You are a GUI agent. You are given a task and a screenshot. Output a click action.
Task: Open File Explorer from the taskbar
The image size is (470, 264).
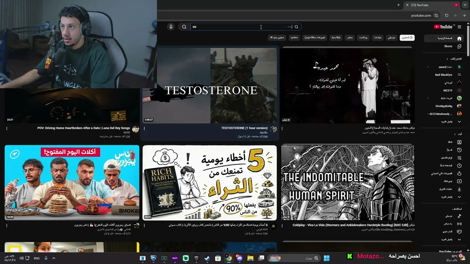pos(250,258)
